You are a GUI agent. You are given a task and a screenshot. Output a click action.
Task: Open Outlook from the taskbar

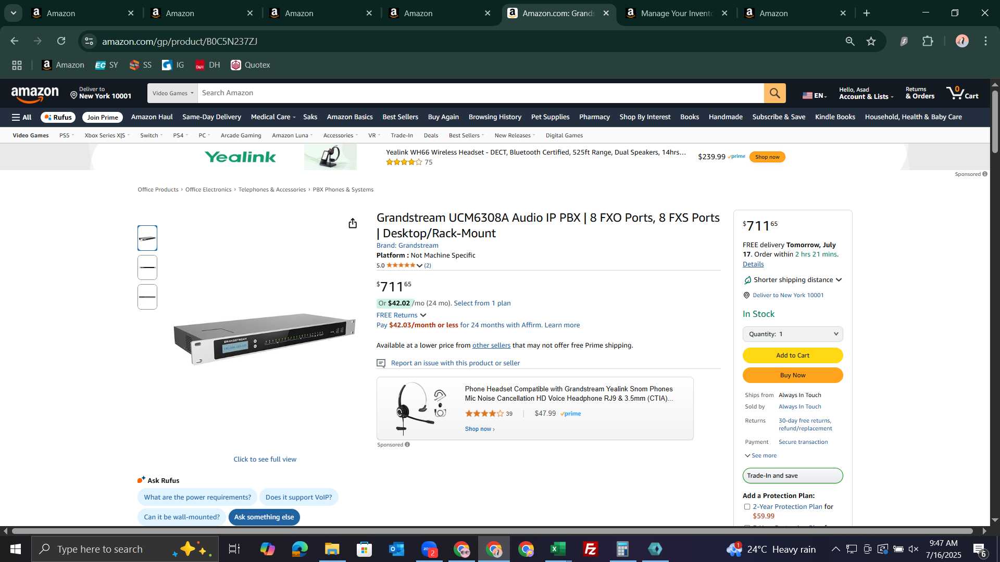coord(396,549)
